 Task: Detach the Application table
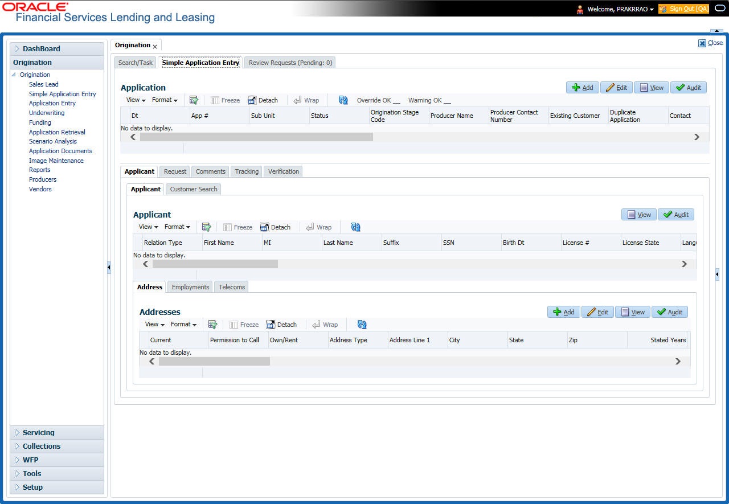263,100
